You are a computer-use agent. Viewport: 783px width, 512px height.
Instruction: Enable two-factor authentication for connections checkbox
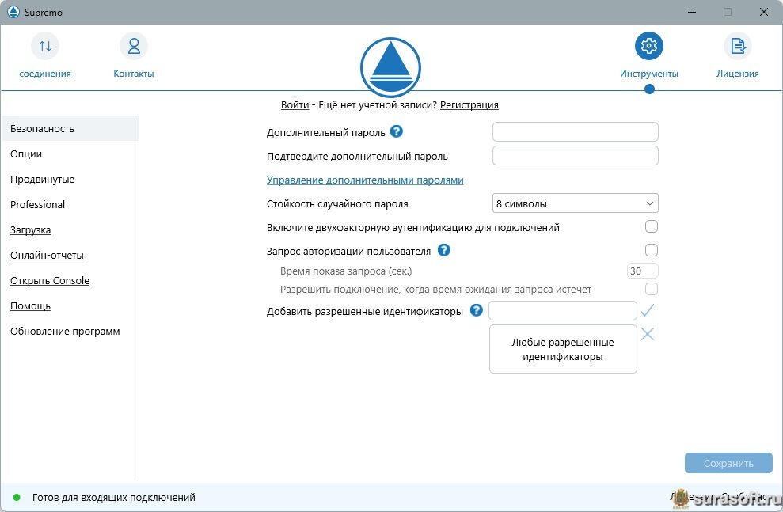(651, 226)
